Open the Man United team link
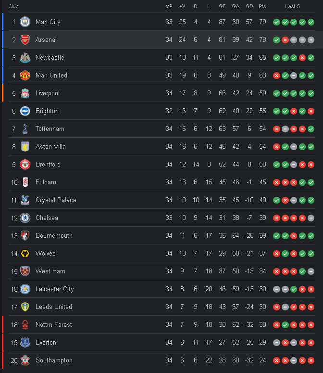The height and width of the screenshot is (373, 323). pyautogui.click(x=51, y=75)
